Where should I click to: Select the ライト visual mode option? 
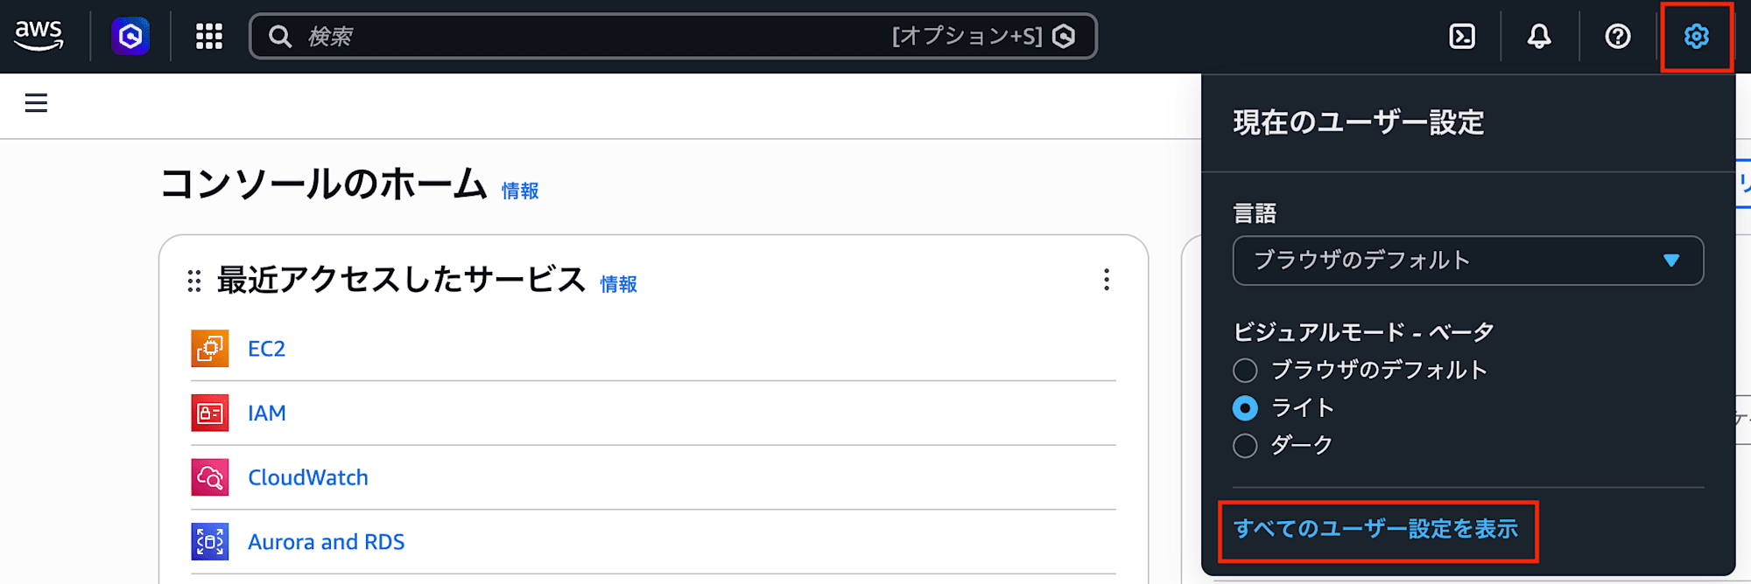(1244, 407)
